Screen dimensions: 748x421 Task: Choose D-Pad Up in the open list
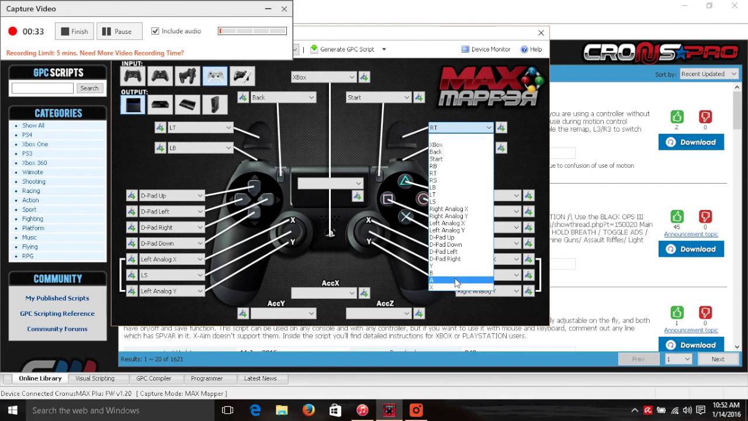(461, 237)
